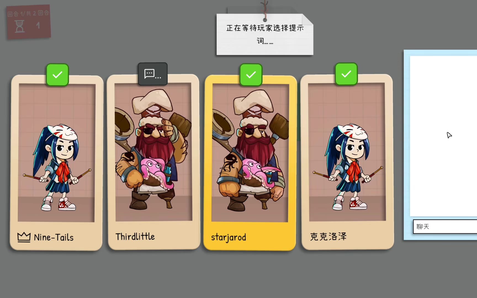Click the countdown number beside the hourglass
The height and width of the screenshot is (298, 477).
pos(38,26)
